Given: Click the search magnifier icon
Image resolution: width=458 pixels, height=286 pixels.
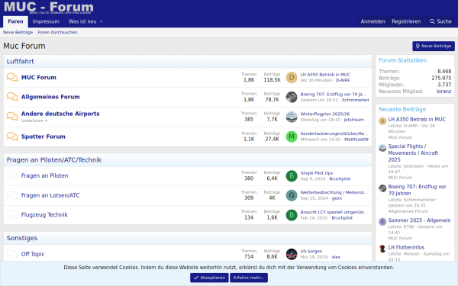Looking at the screenshot, I should [432, 21].
